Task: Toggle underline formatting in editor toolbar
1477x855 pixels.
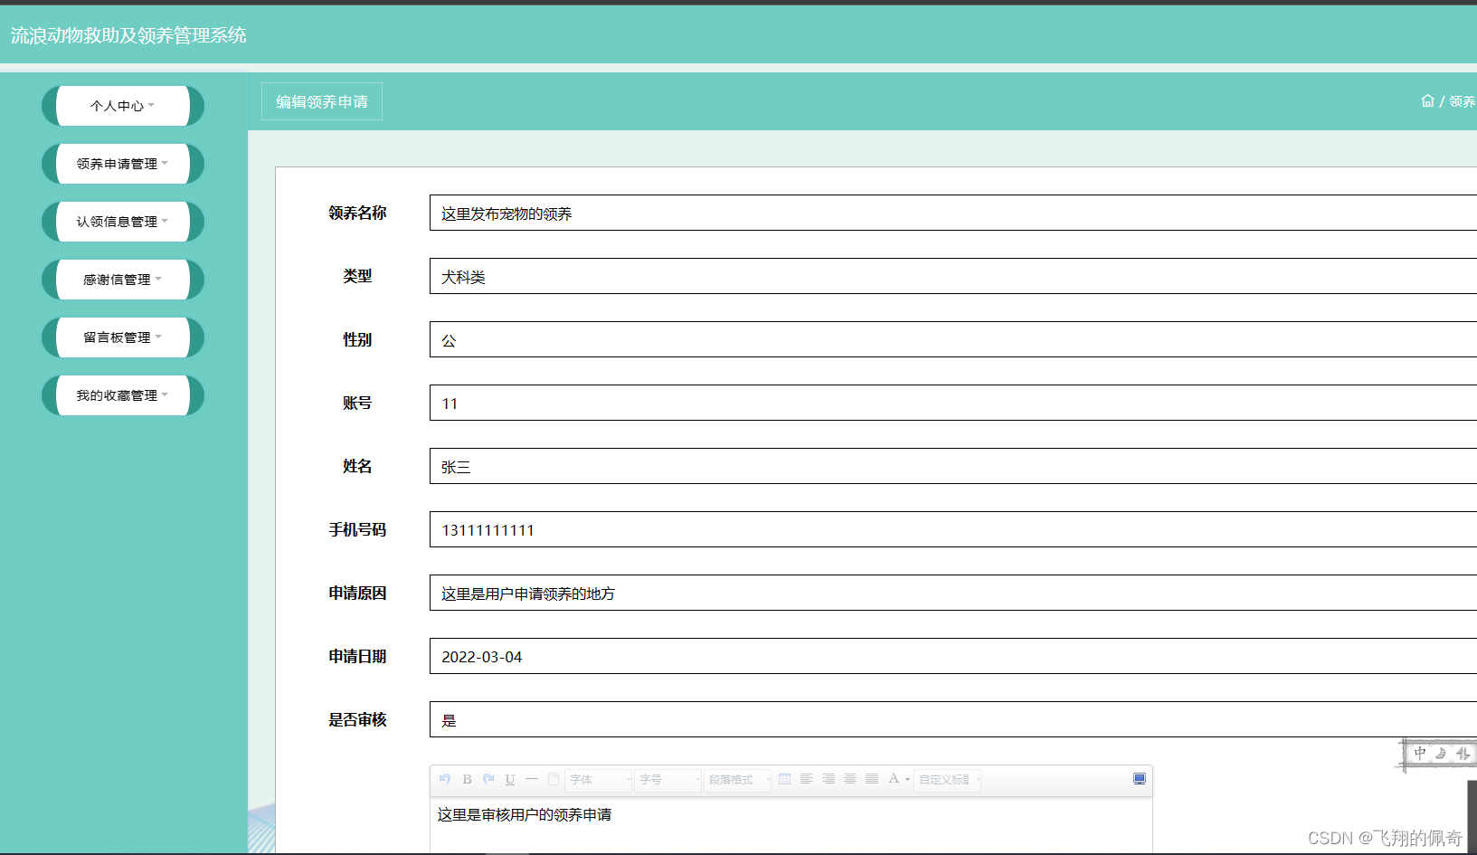Action: click(510, 779)
